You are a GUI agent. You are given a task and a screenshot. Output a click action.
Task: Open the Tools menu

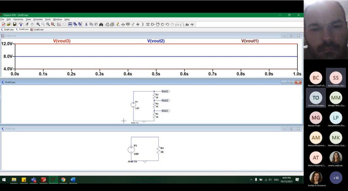48,19
